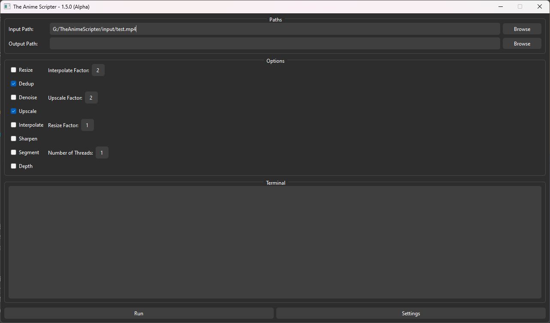Viewport: 550px width, 323px height.
Task: Enable the Sharpen option
Action: coord(13,138)
